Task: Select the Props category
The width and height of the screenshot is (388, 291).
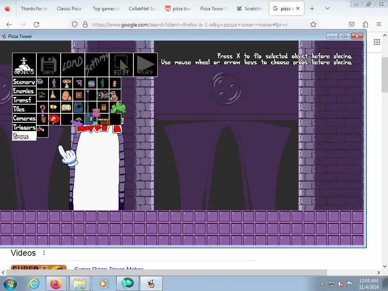Action: (24, 136)
